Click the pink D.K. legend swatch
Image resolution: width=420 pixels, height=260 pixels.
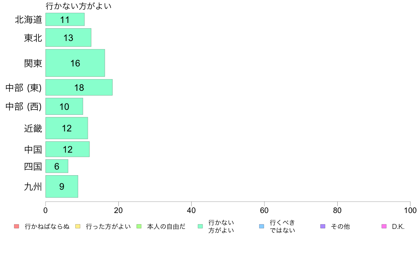(384, 226)
